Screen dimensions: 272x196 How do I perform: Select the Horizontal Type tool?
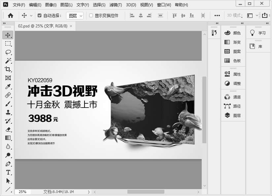[8, 172]
